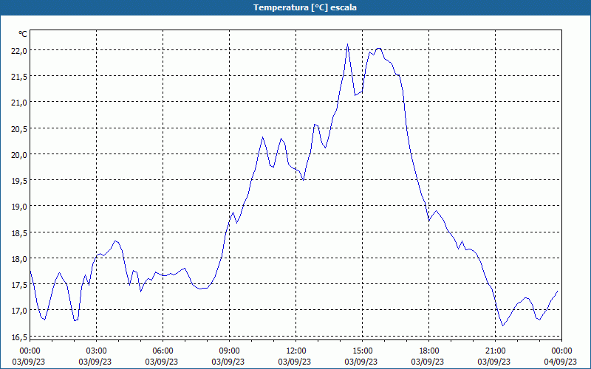The height and width of the screenshot is (369, 591).
Task: Click the 12:00 time axis label
Action: [296, 351]
